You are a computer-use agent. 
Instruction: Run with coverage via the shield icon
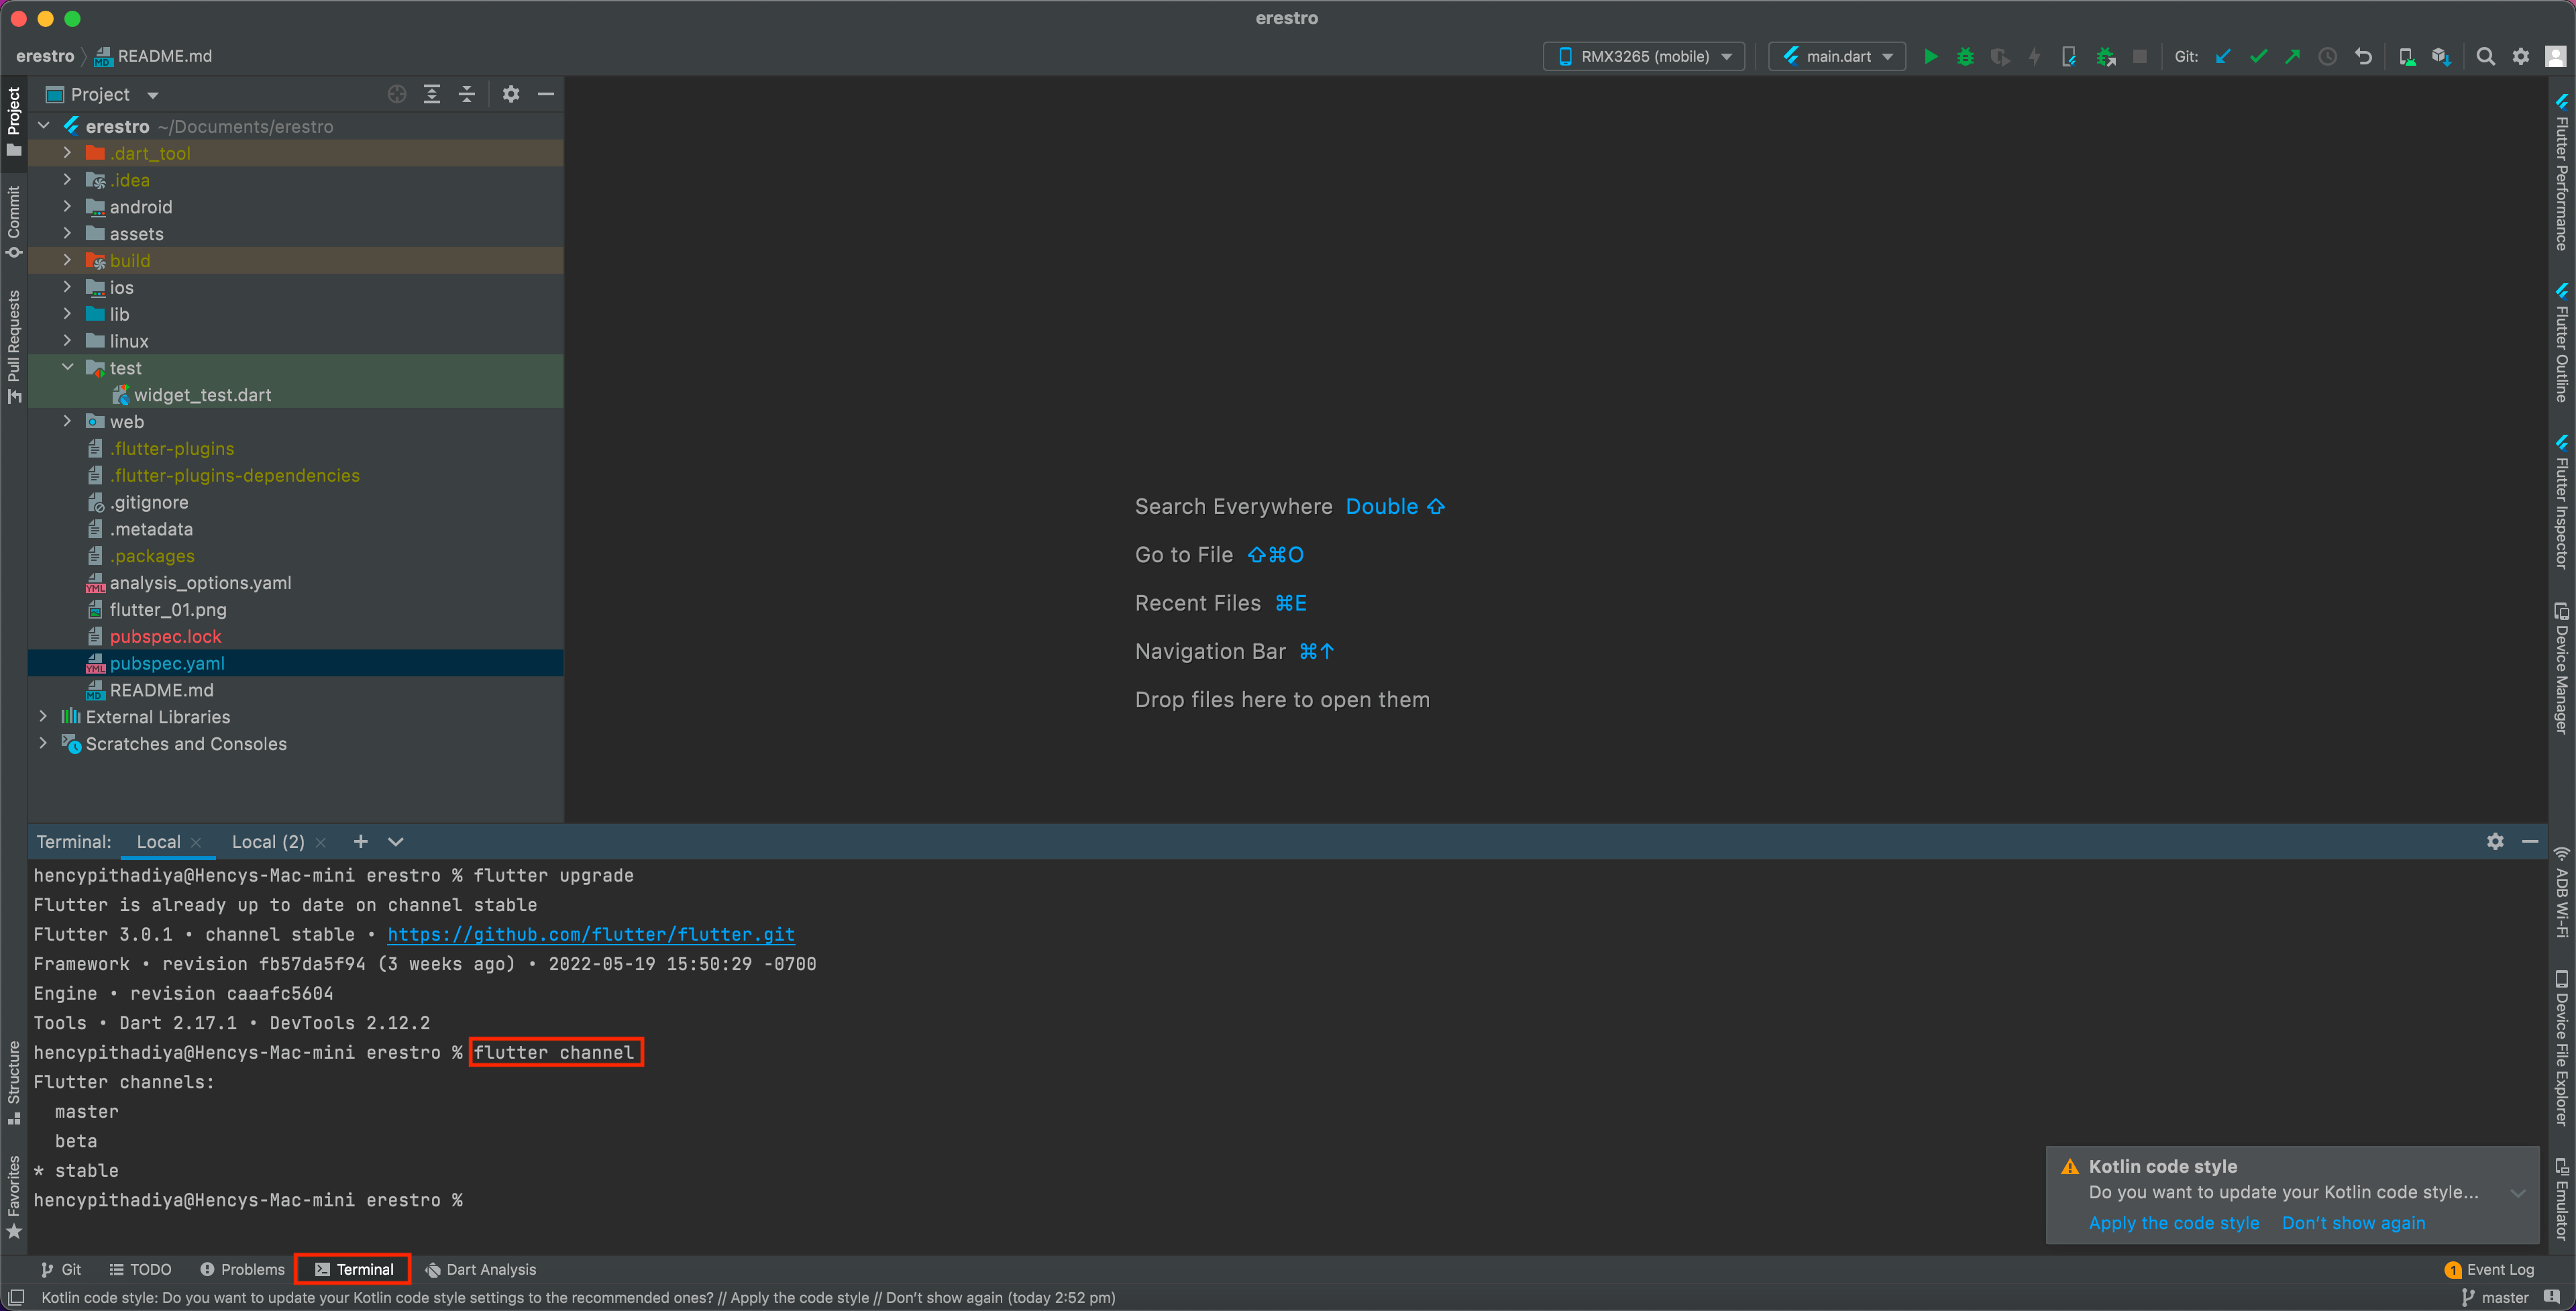[x=1999, y=56]
